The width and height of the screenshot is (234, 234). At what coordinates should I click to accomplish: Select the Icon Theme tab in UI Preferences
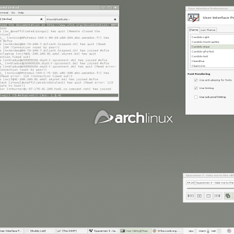(x=208, y=30)
